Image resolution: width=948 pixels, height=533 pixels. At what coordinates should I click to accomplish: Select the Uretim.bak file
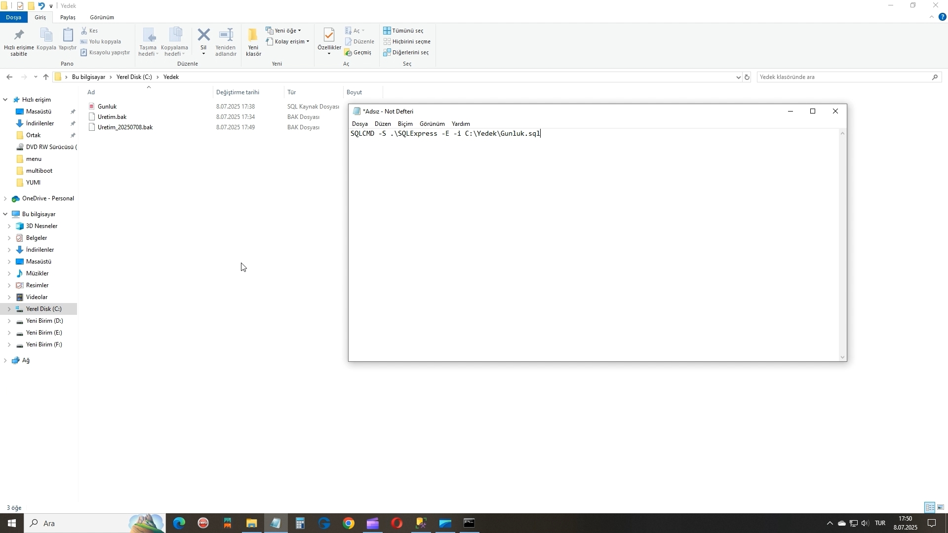[112, 117]
